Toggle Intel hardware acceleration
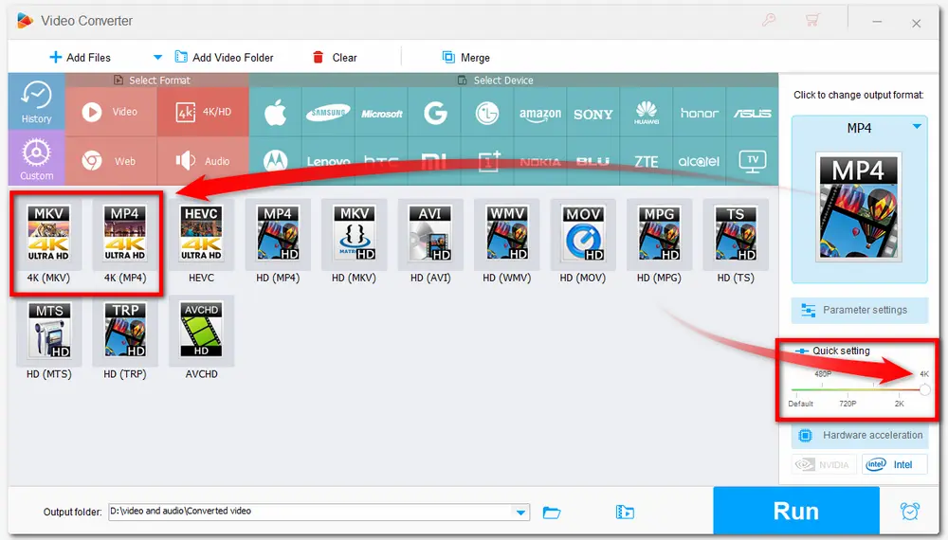 coord(895,464)
